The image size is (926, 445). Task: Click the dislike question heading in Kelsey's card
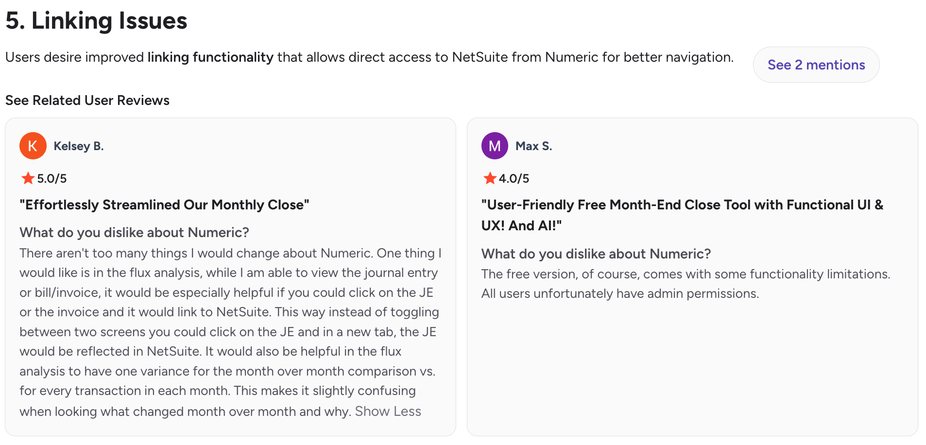pos(134,232)
